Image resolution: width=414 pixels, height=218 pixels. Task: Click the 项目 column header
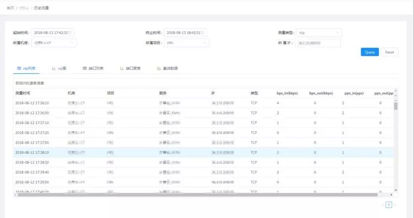click(x=110, y=93)
